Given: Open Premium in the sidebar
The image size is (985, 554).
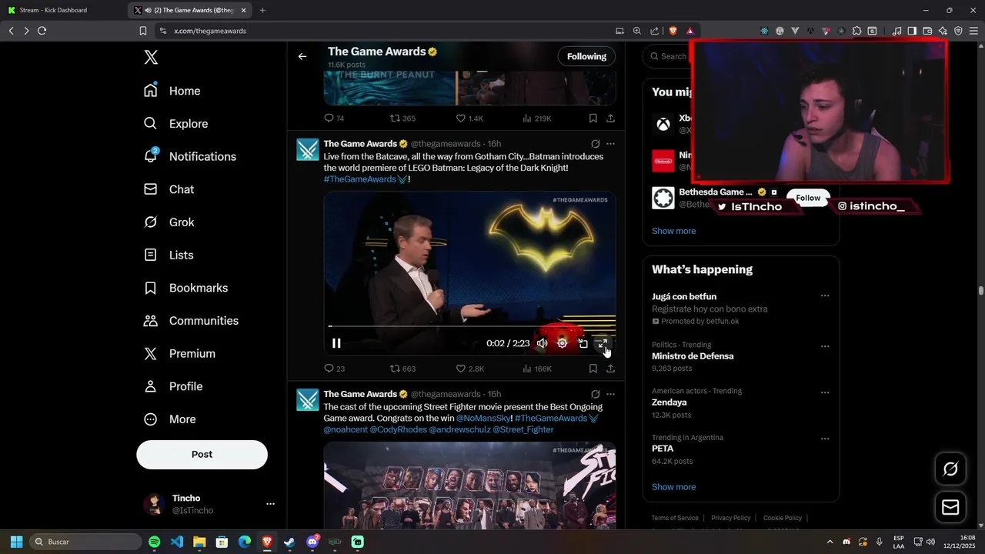Looking at the screenshot, I should tap(181, 354).
